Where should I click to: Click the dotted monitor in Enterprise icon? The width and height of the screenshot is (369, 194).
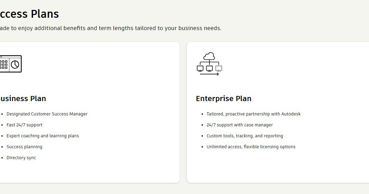coord(219,68)
